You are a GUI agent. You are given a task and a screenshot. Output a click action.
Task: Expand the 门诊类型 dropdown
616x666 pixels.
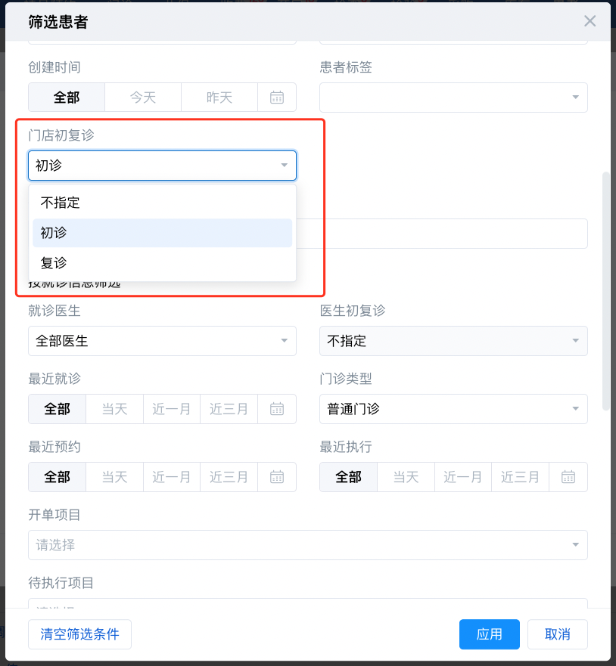coord(453,409)
